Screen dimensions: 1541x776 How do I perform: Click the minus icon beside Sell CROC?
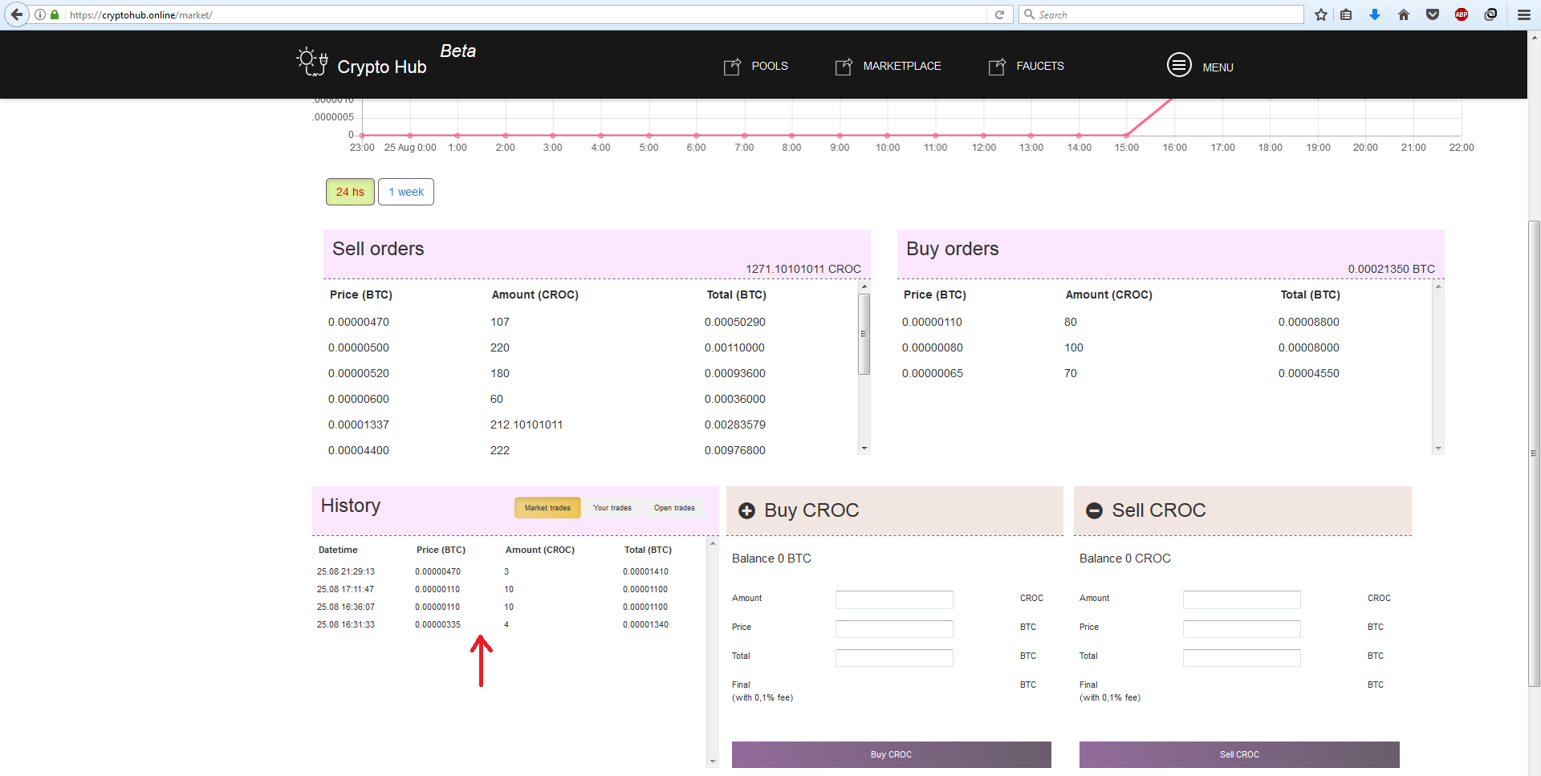pos(1094,510)
